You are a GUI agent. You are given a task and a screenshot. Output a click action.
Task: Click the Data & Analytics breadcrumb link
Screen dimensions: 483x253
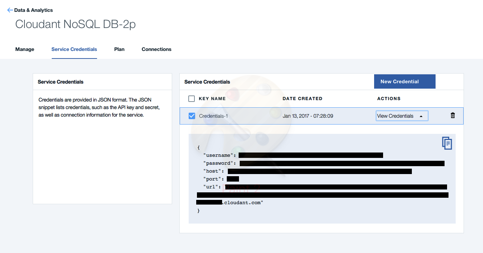pyautogui.click(x=33, y=10)
